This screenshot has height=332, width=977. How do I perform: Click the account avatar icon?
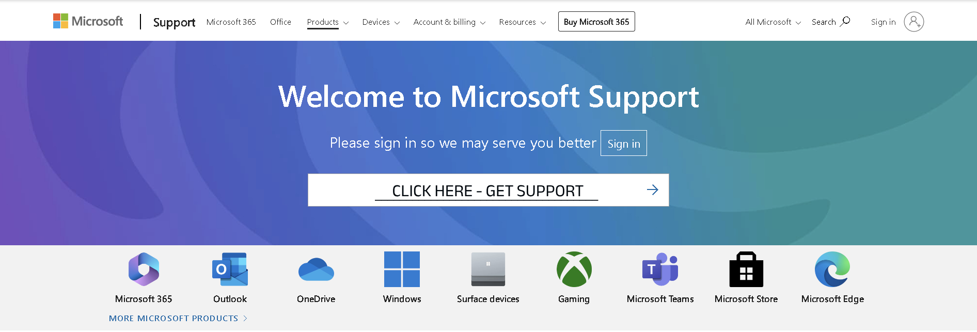913,22
